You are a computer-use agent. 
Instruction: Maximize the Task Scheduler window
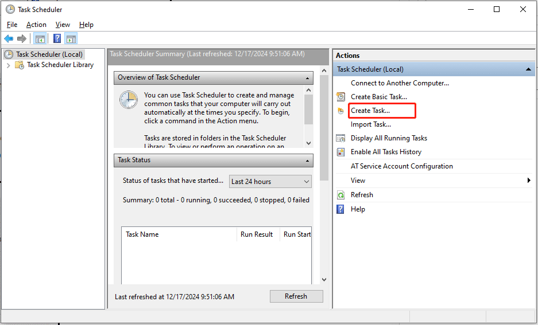[x=497, y=9]
